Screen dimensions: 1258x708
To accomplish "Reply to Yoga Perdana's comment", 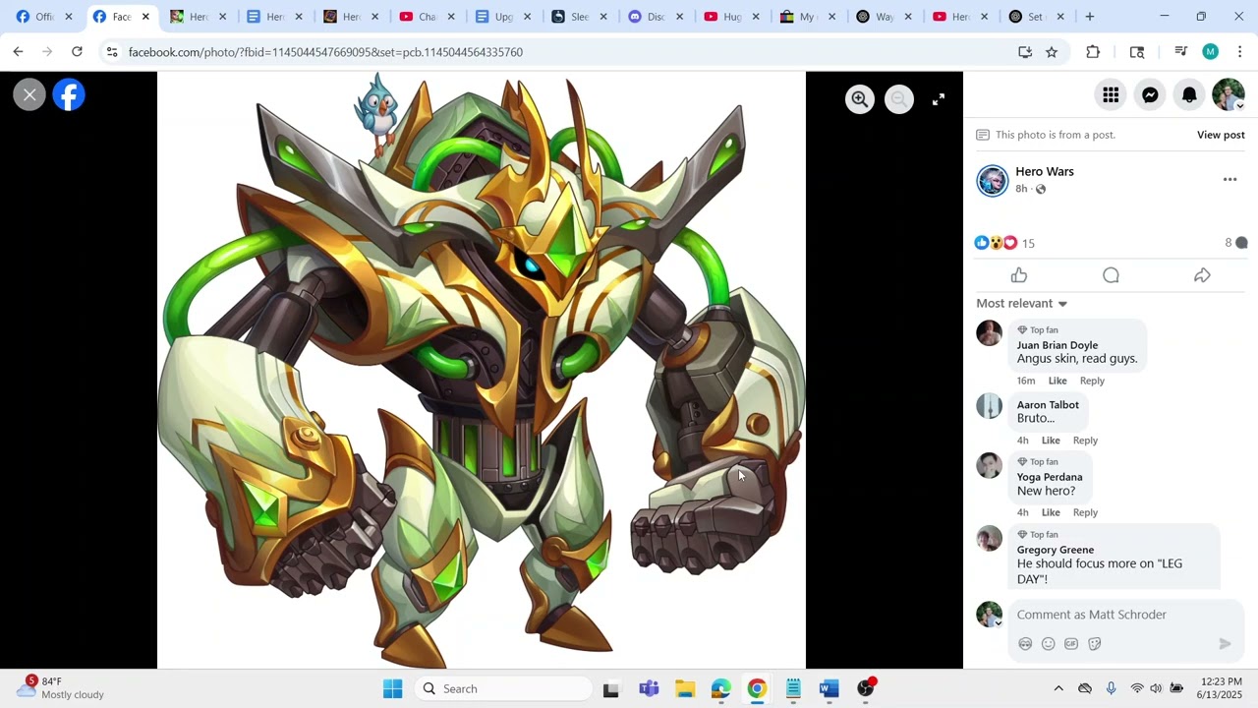I will [1085, 512].
